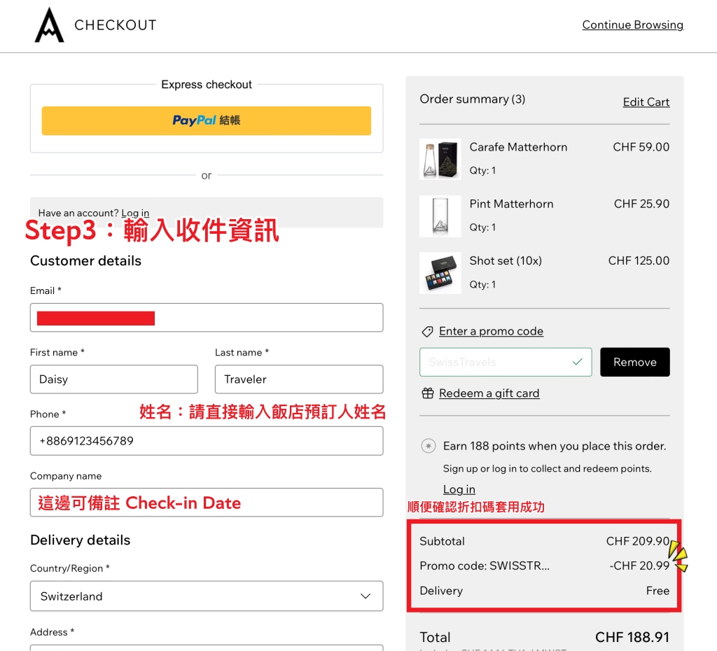Click the gift card icon
This screenshot has width=717, height=651.
[428, 393]
